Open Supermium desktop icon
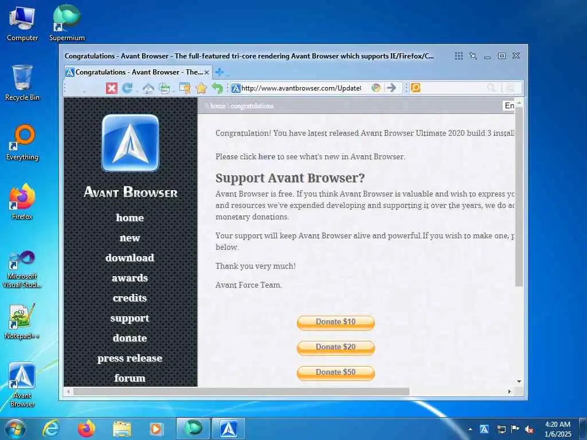 point(67,23)
